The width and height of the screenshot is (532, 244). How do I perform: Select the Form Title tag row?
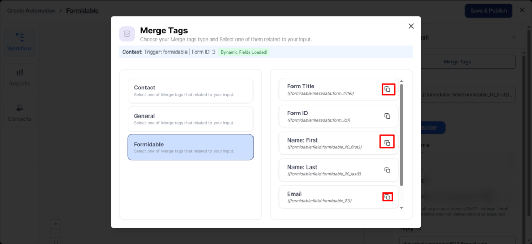332,89
